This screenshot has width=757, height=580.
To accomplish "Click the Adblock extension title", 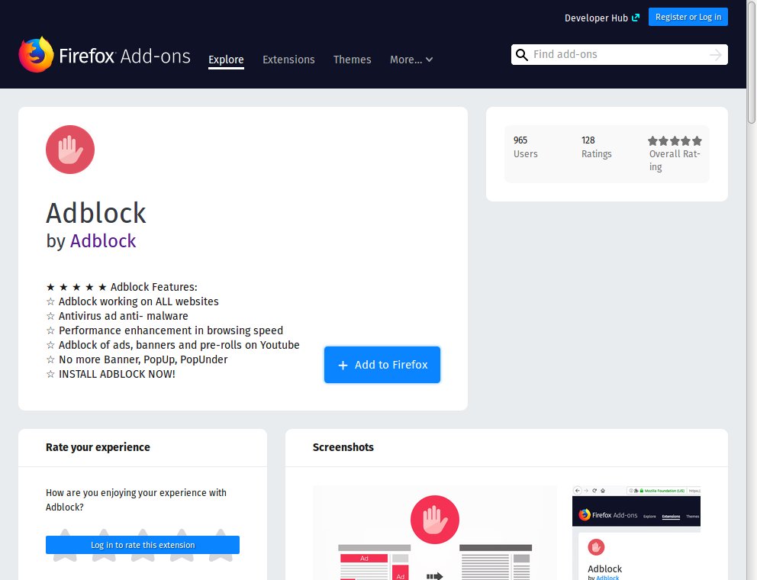I will tap(96, 213).
